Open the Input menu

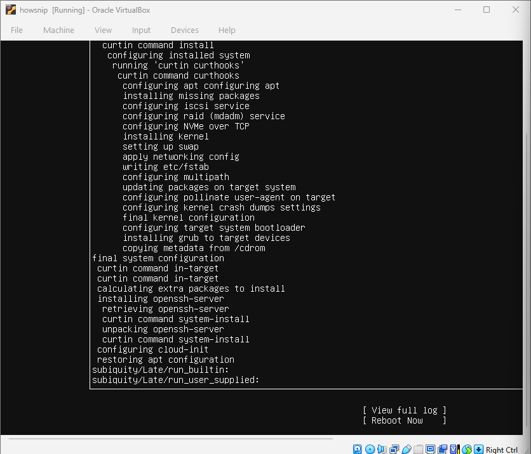(141, 30)
